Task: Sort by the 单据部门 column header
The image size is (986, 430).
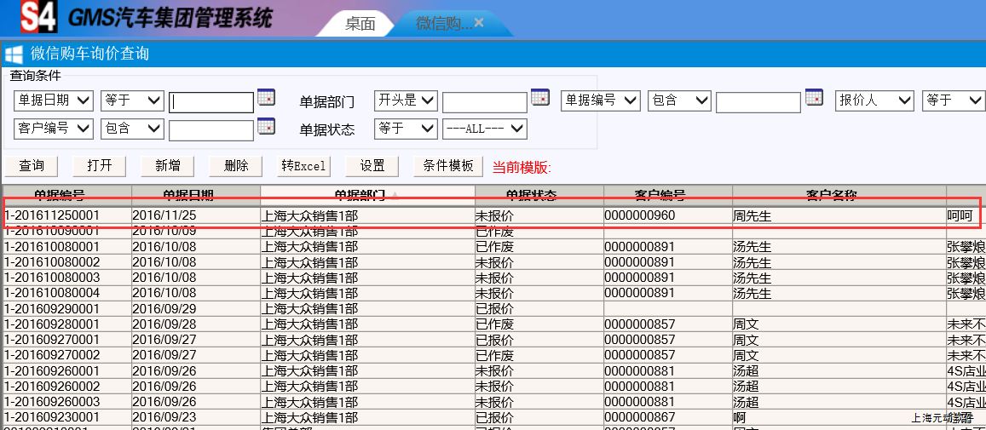Action: pos(367,195)
